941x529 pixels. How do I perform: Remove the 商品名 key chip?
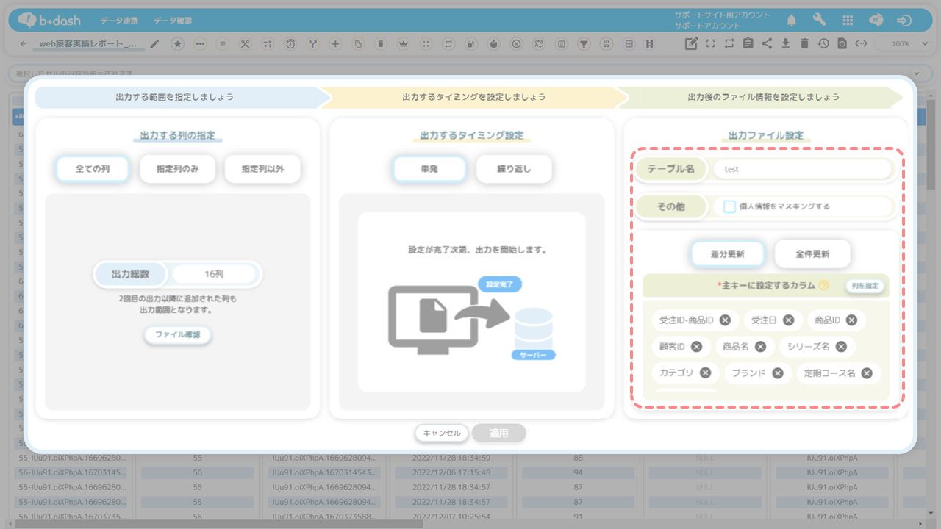click(x=760, y=347)
